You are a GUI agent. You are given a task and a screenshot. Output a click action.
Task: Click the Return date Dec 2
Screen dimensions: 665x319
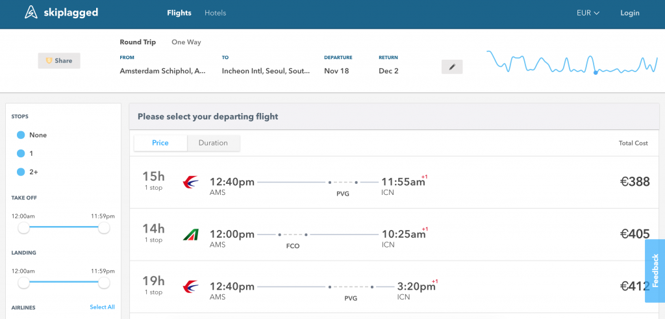point(388,71)
